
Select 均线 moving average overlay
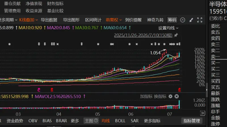tap(106, 121)
